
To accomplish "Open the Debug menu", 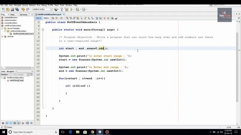I will (44, 5).
